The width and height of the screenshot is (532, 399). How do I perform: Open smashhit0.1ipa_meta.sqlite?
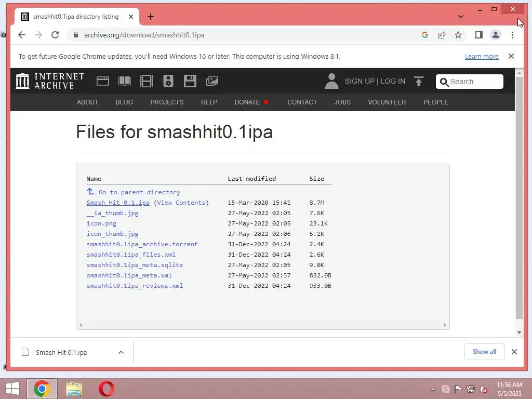(135, 264)
